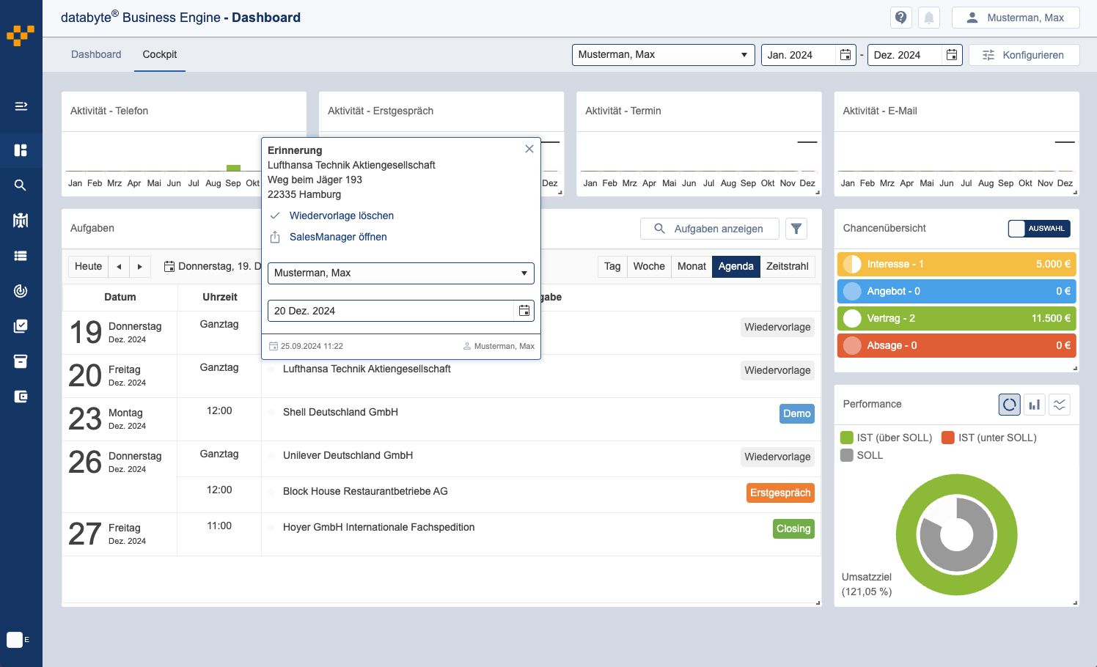This screenshot has height=667, width=1097.
Task: Toggle the switch at the sidebar bottom
Action: pos(18,640)
